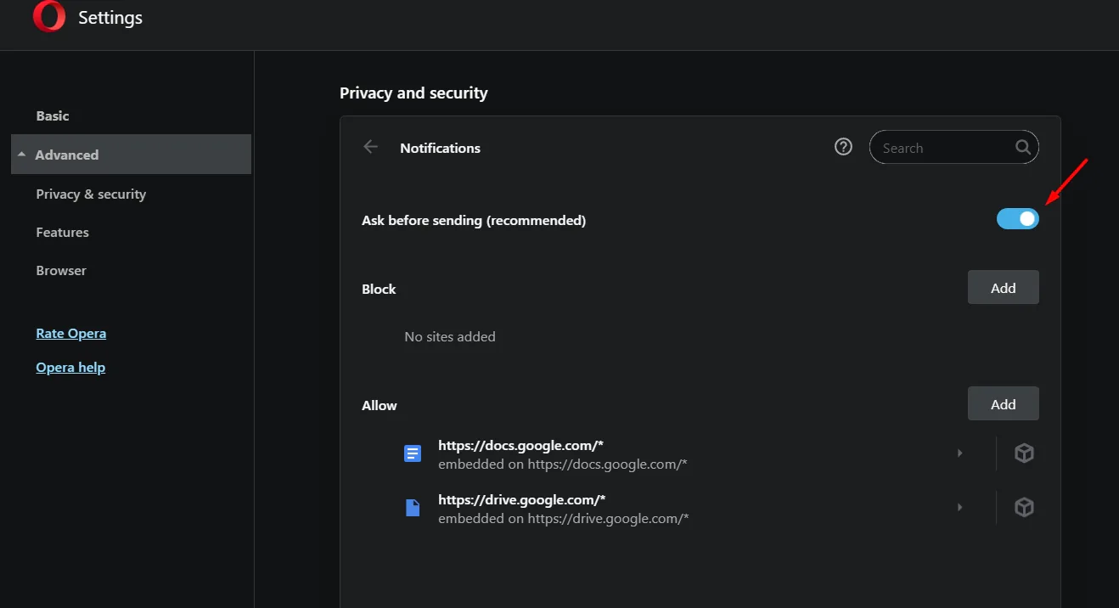
Task: Open the Features settings section
Action: coord(62,232)
